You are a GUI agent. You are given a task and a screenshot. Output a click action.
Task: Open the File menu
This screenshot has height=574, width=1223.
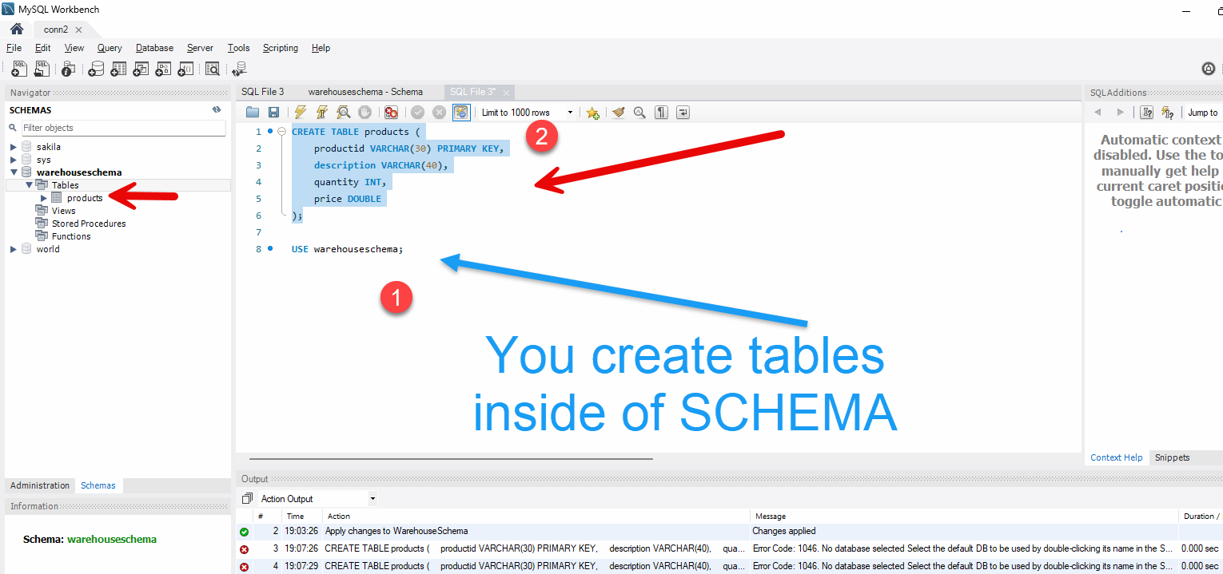point(14,48)
